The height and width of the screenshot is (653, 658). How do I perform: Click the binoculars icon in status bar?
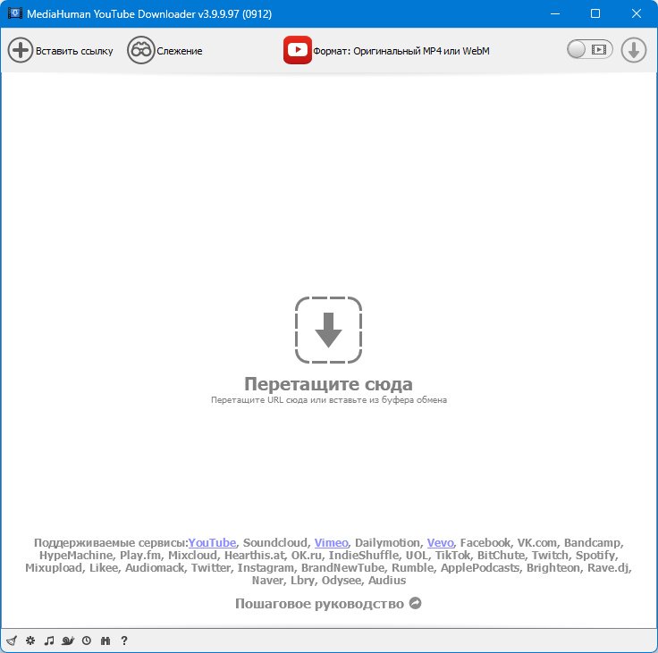pyautogui.click(x=105, y=640)
